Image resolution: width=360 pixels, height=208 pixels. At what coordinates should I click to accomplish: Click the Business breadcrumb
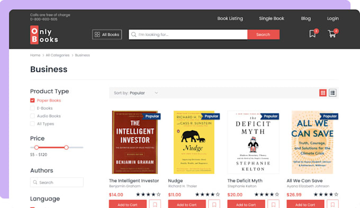point(82,55)
